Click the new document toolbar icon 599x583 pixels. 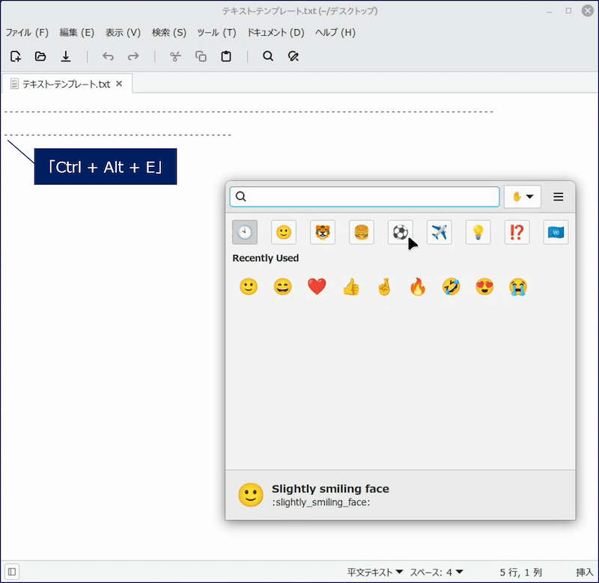(16, 56)
